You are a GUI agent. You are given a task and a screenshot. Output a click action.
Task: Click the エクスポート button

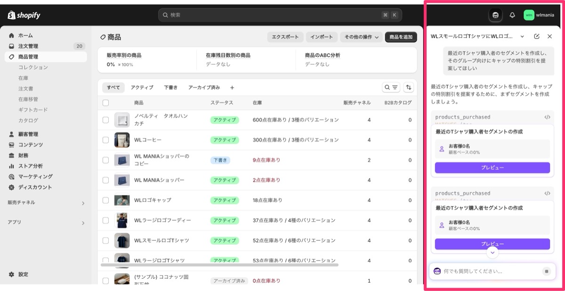[285, 37]
